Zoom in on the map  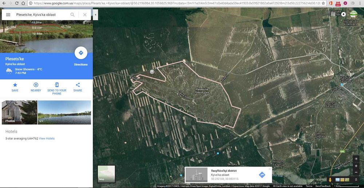click(356, 166)
